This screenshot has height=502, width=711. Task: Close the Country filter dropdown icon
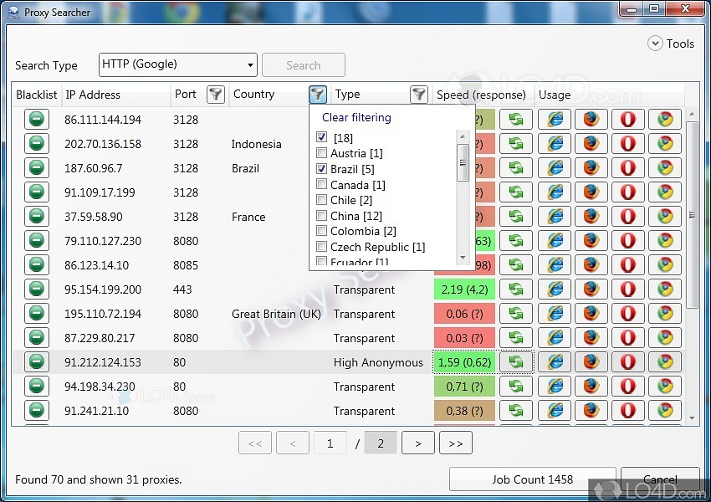point(317,95)
